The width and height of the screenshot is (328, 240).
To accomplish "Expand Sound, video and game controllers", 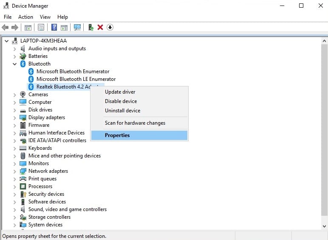I will click(x=15, y=209).
